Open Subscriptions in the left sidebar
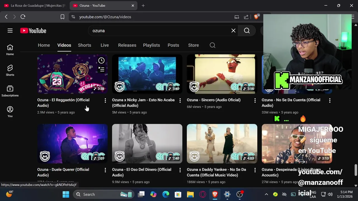The height and width of the screenshot is (201, 358). click(10, 91)
